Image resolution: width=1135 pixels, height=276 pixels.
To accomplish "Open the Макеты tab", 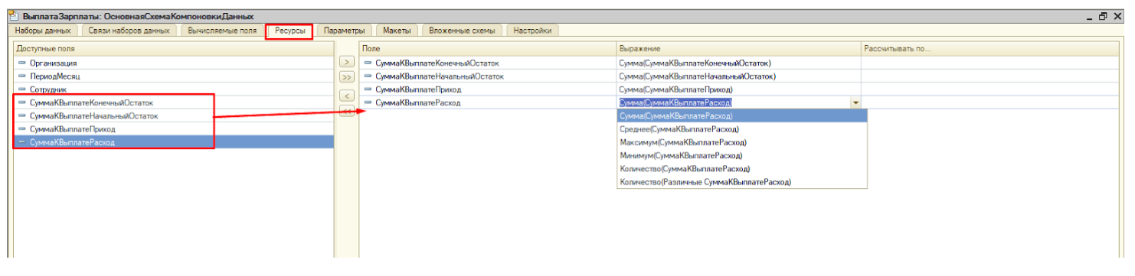I will click(x=397, y=31).
